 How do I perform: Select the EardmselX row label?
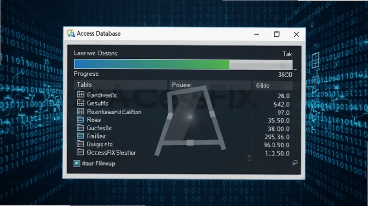point(102,95)
